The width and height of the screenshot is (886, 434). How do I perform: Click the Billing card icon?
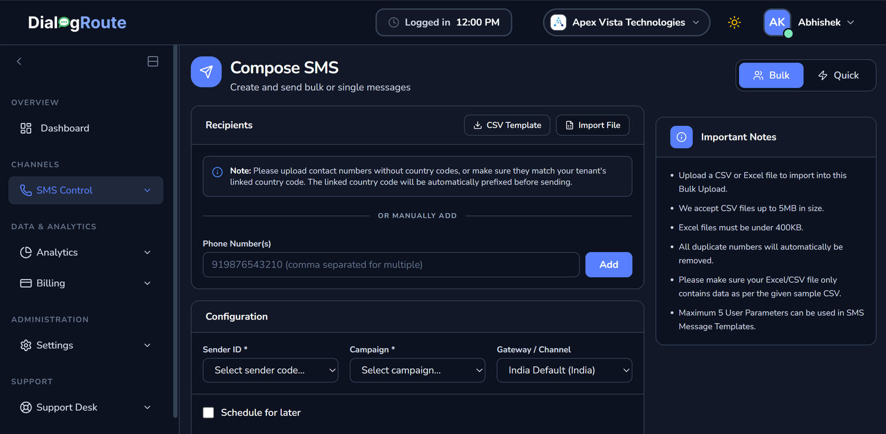coord(25,283)
